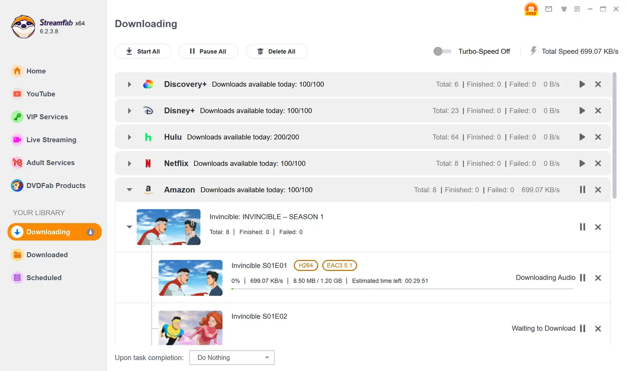Open the YouTube section

click(33, 94)
